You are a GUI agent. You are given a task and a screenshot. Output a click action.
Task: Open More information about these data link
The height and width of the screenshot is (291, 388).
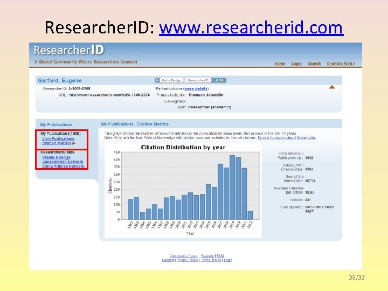pyautogui.click(x=287, y=137)
